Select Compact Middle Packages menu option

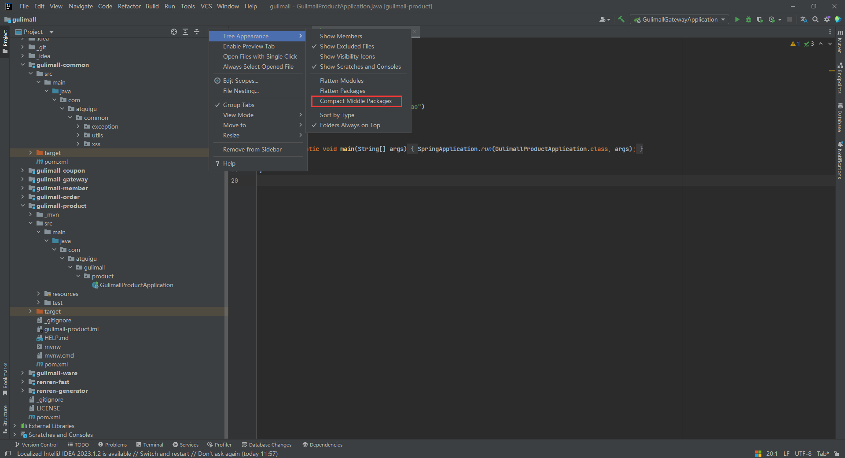click(x=356, y=101)
